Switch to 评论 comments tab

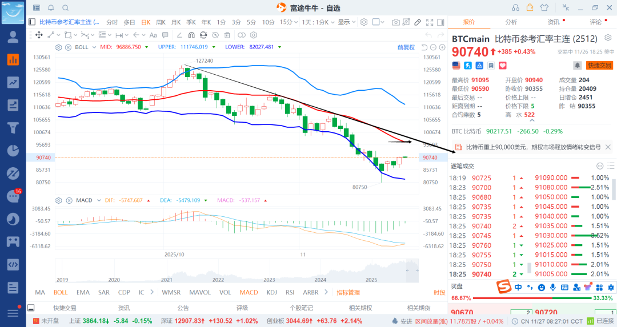click(x=596, y=22)
